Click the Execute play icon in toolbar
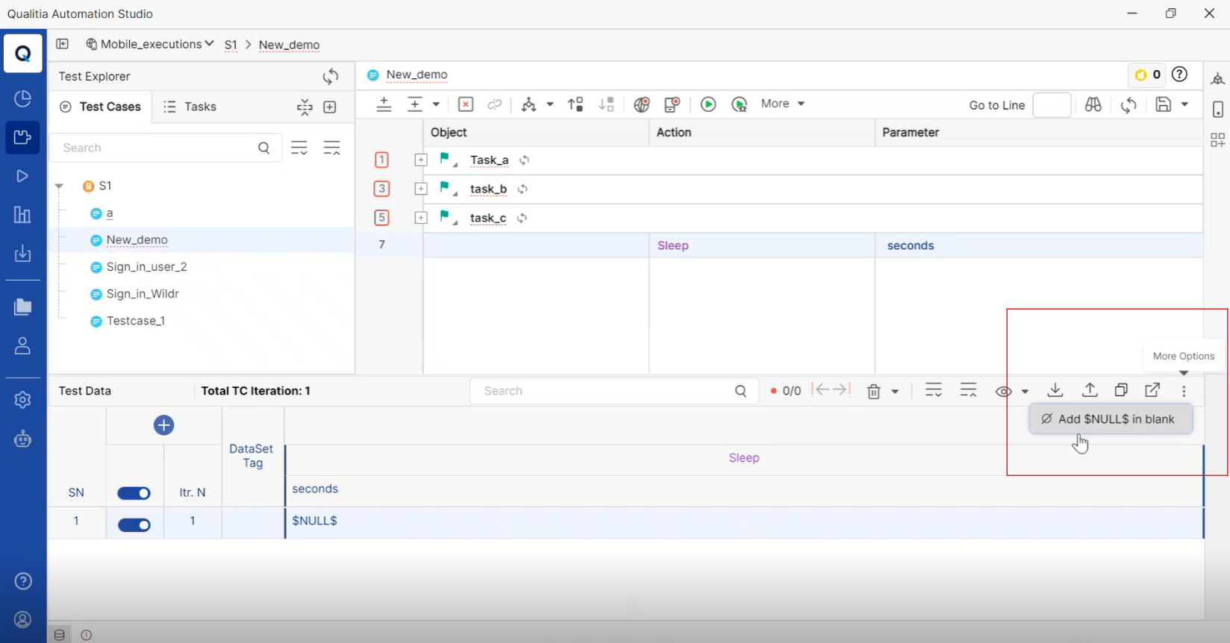The image size is (1230, 643). [x=708, y=104]
